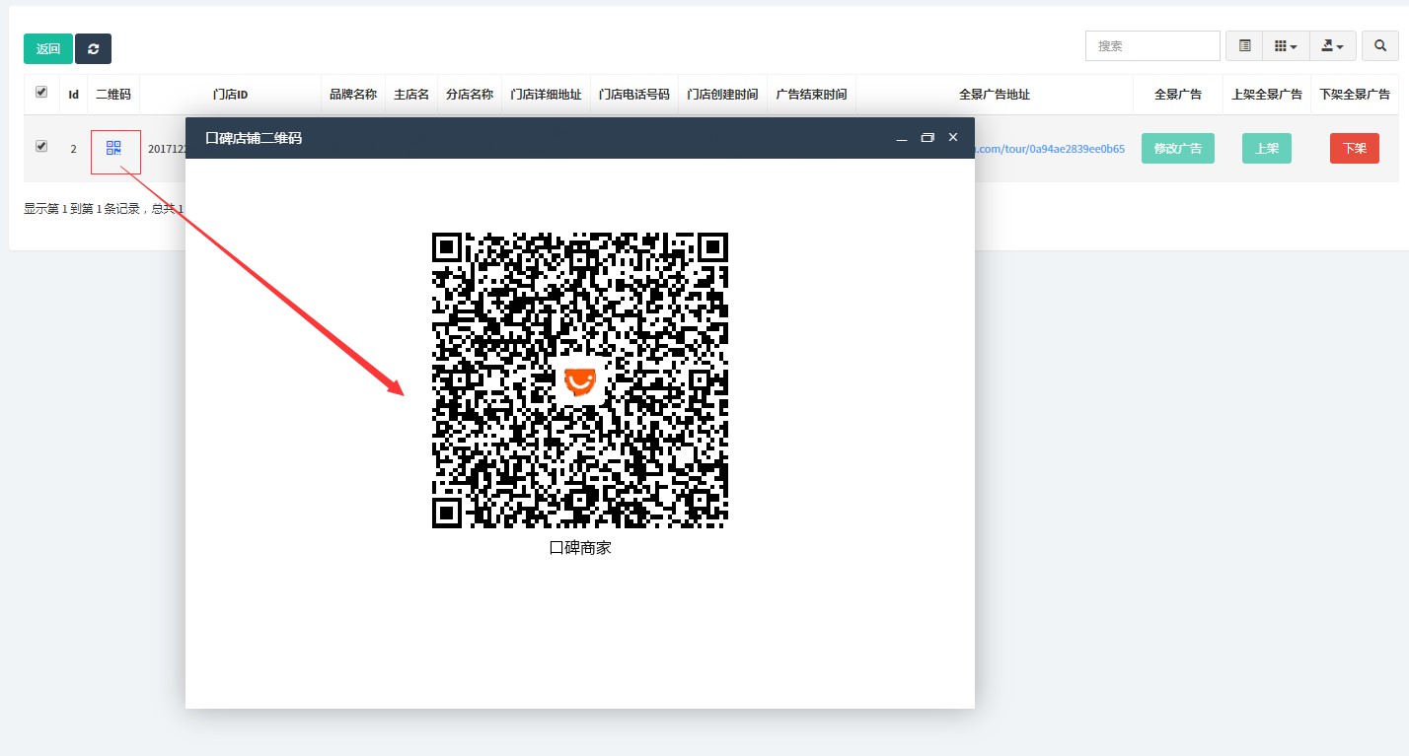
Task: Click the 门店ID column header
Action: [x=231, y=95]
